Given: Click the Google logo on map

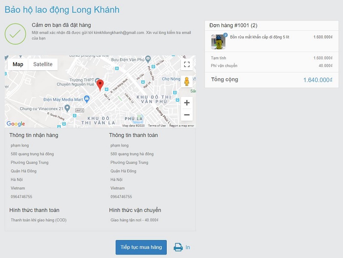Looking at the screenshot, I should [x=16, y=124].
